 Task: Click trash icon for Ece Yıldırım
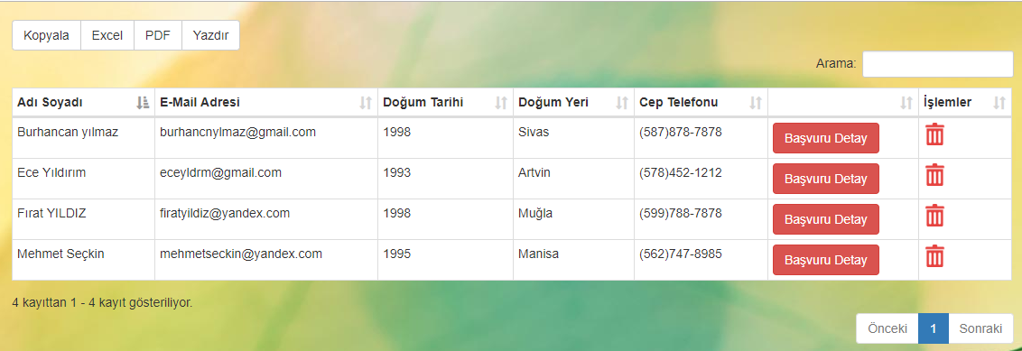click(x=934, y=174)
